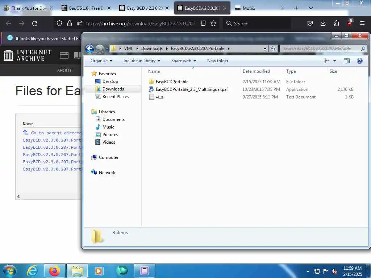Open Videos library
This screenshot has height=278, width=371.
pos(109,142)
